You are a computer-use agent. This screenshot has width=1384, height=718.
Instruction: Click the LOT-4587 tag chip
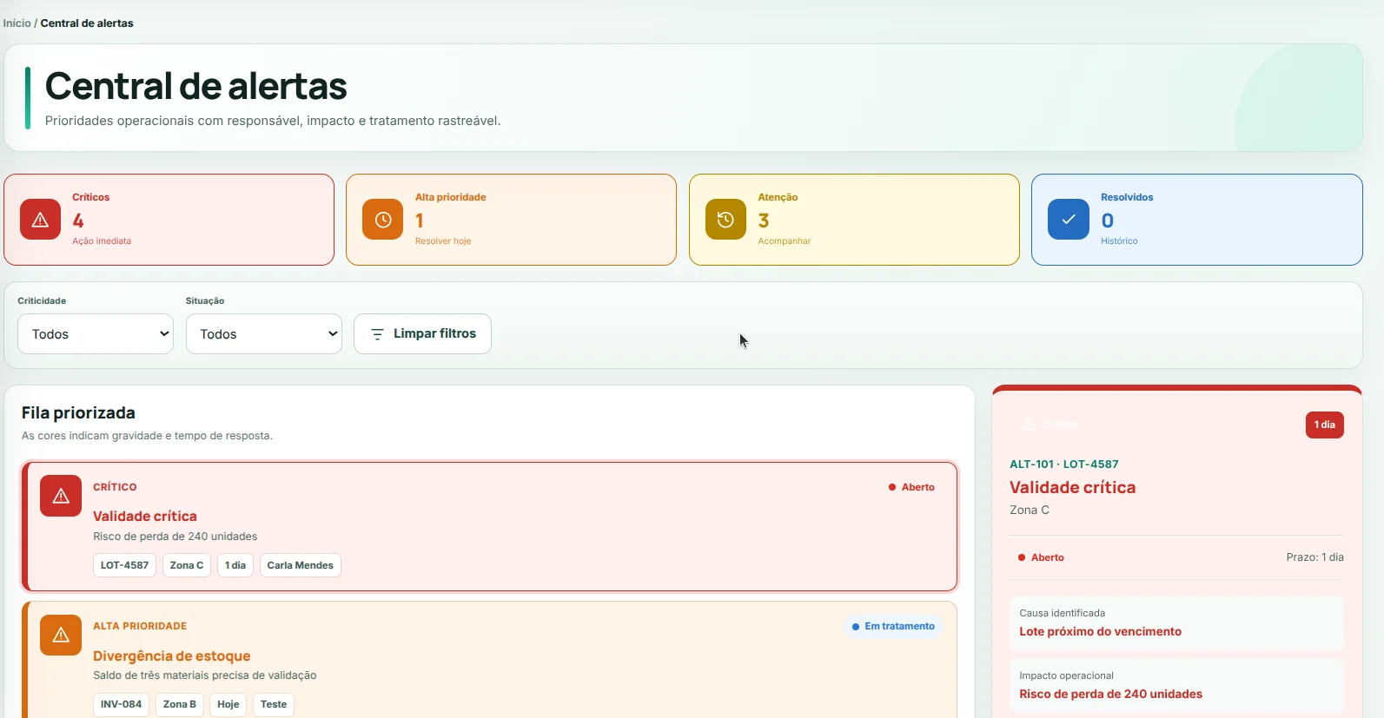pos(124,565)
